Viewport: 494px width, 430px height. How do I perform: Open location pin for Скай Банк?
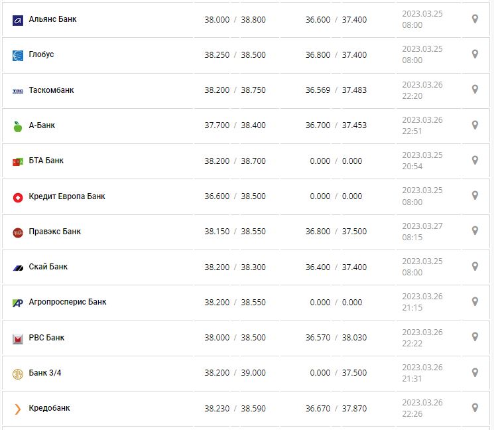point(475,266)
